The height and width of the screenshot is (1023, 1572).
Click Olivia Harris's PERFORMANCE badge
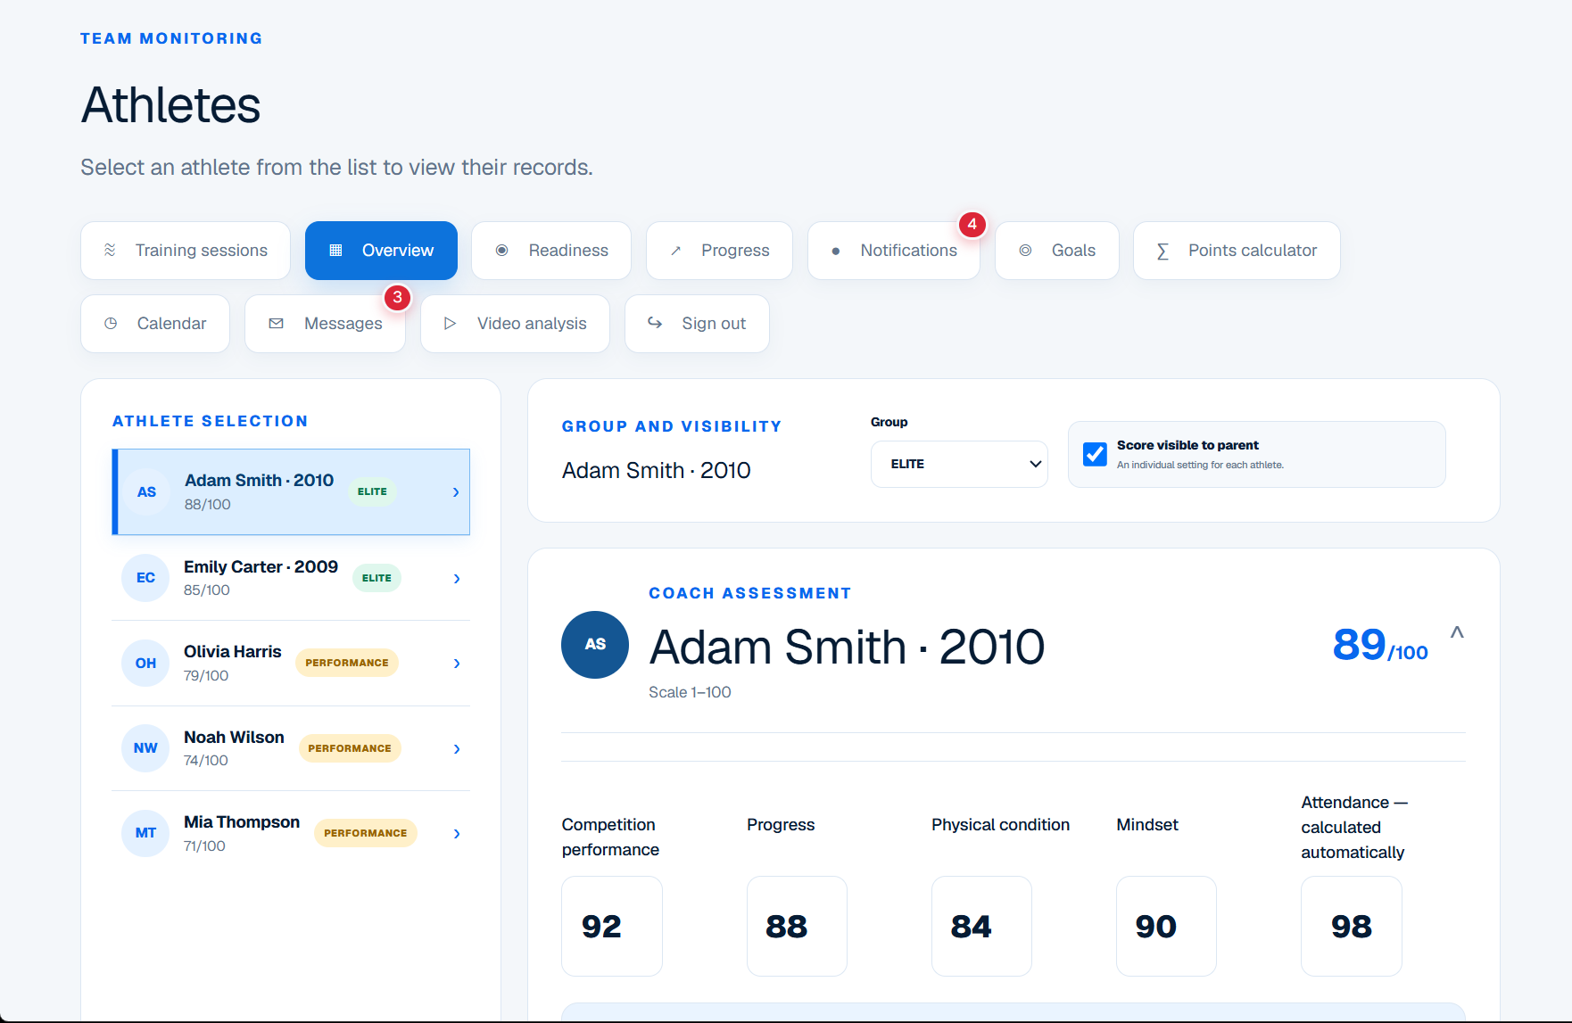coord(347,663)
